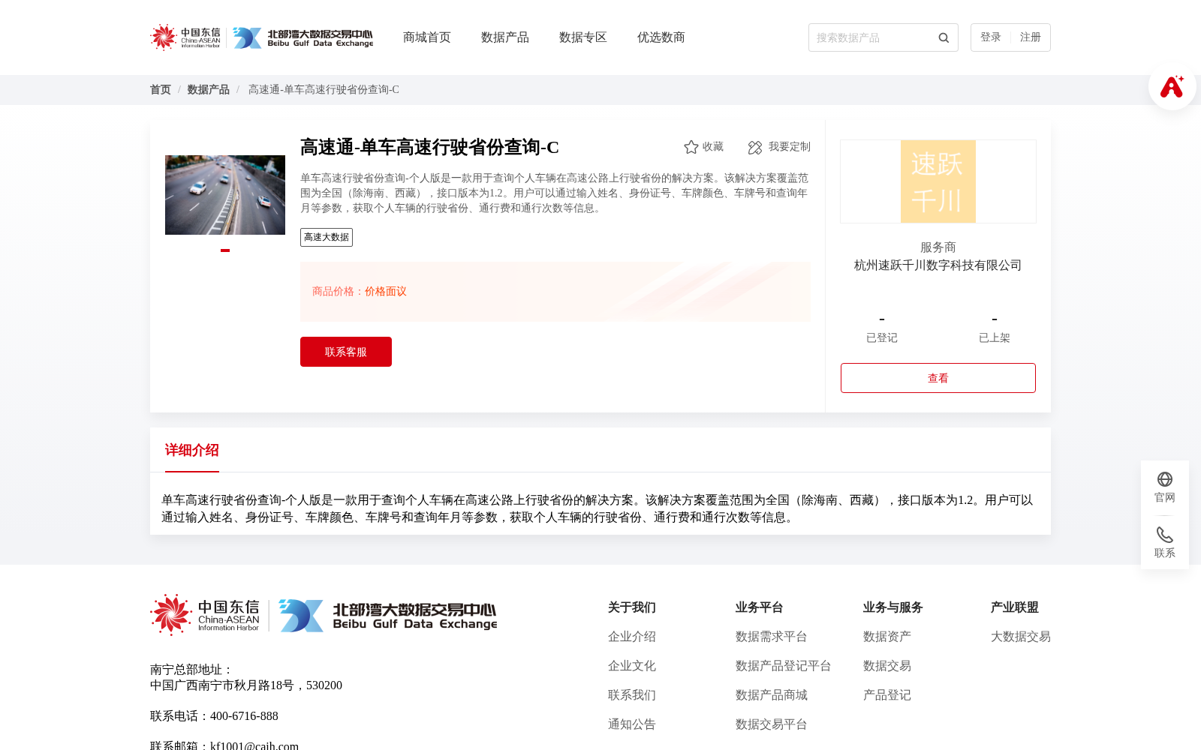The image size is (1201, 750).
Task: Click 首页 in the breadcrumb
Action: (161, 90)
